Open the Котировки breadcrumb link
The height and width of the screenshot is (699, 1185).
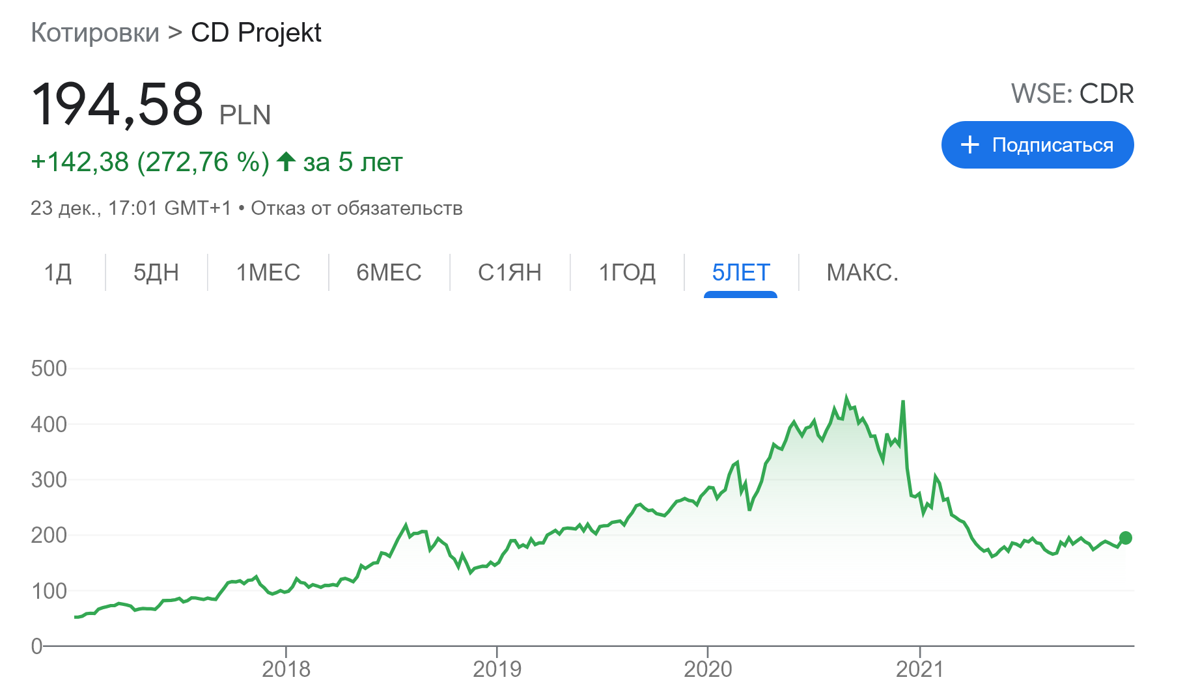point(95,33)
